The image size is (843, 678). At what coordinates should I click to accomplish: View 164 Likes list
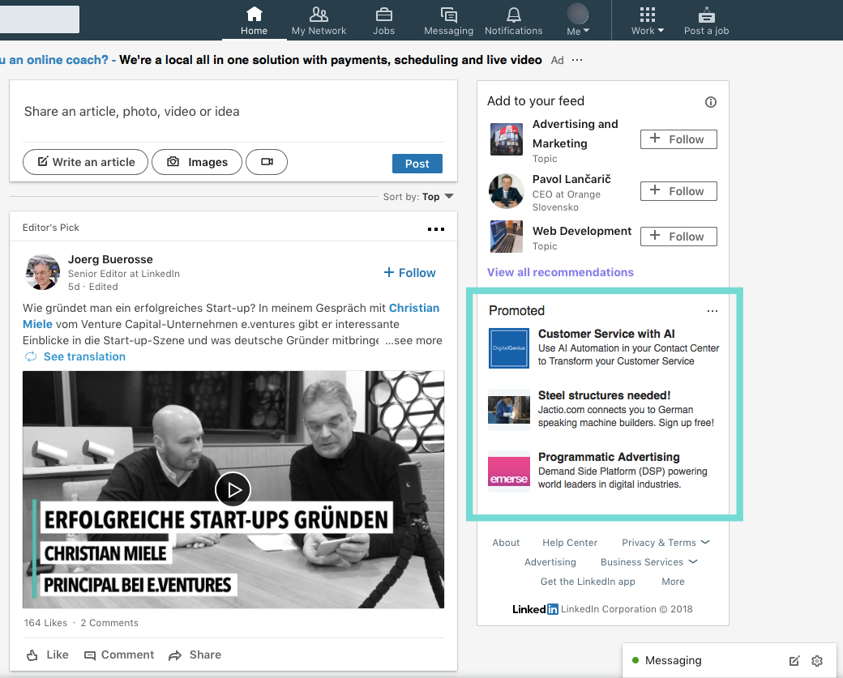[x=45, y=623]
